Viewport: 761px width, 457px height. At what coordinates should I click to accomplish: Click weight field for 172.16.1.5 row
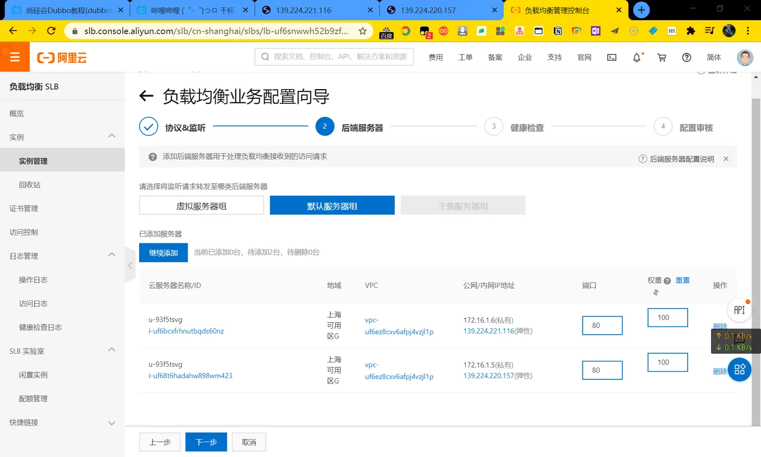[x=668, y=362]
